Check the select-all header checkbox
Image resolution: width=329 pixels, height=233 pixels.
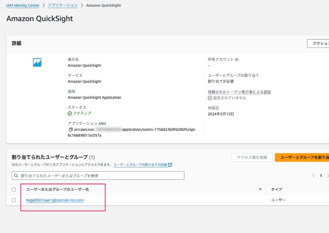14,189
